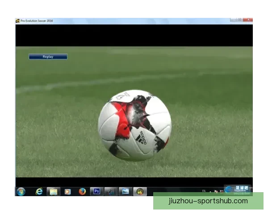Screen dimensions: 268x214
Task: Launch Firefox from the taskbar
Action: (x=82, y=191)
